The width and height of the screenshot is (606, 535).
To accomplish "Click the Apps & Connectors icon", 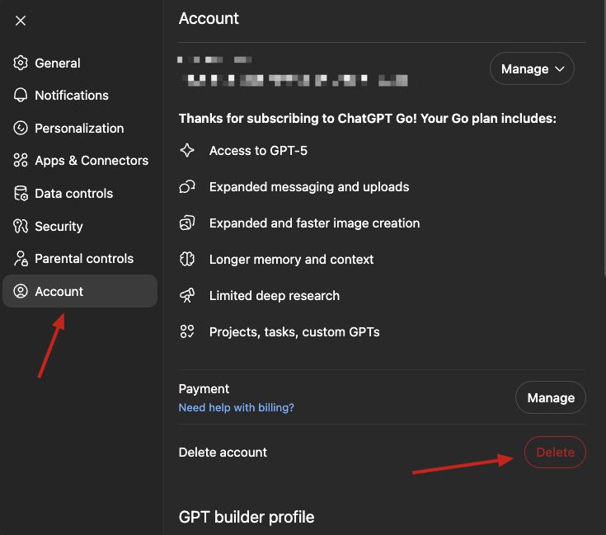I will 21,160.
